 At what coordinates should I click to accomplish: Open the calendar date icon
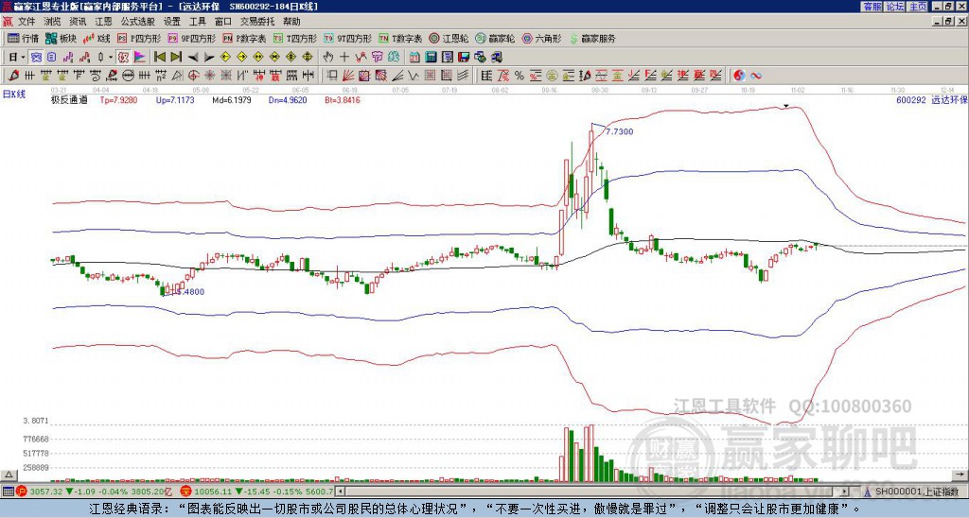415,58
